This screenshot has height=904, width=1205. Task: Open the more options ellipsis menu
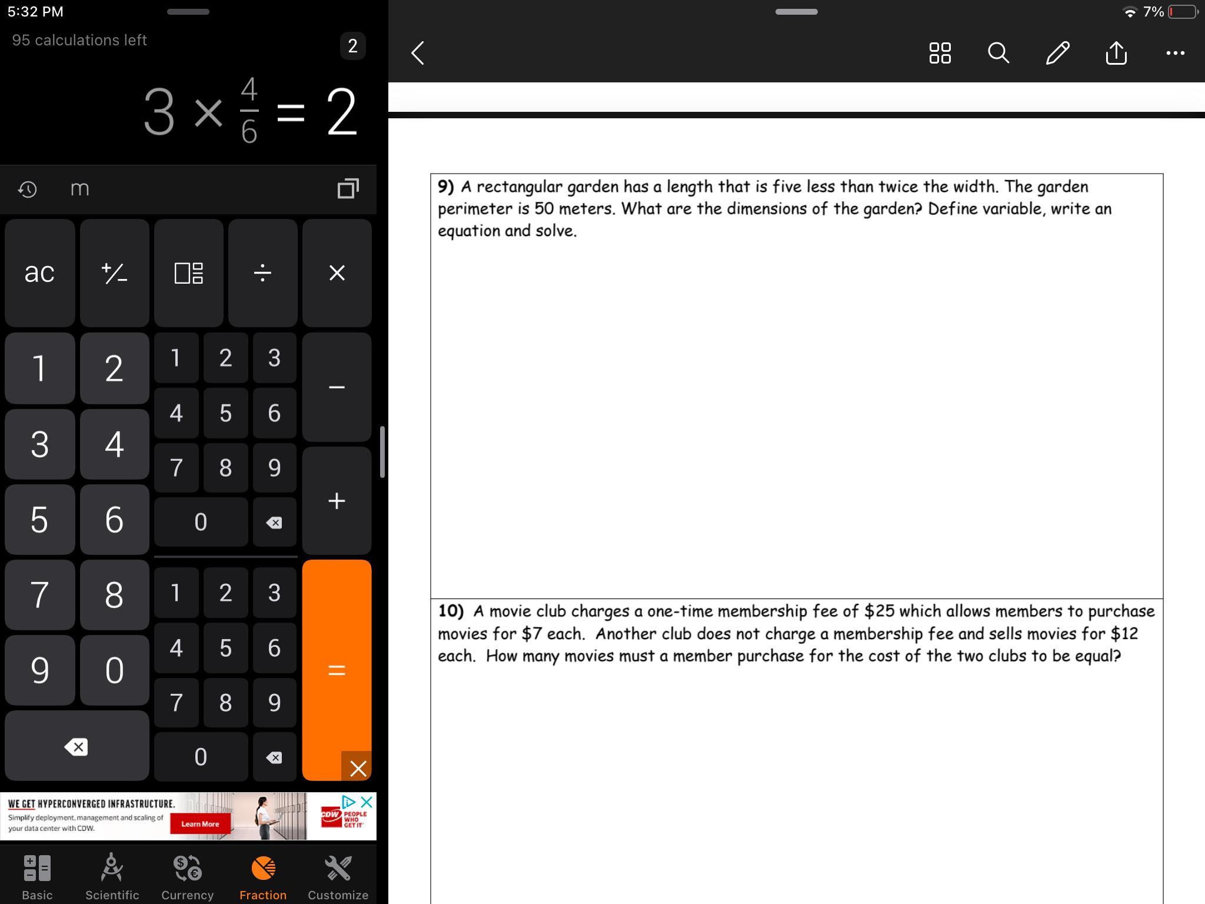[x=1175, y=53]
